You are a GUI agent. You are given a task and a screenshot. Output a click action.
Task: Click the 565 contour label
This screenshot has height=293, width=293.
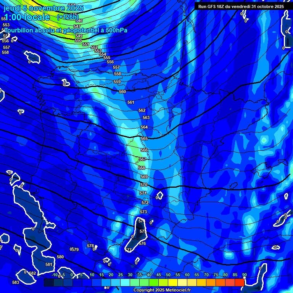[x=144, y=139]
